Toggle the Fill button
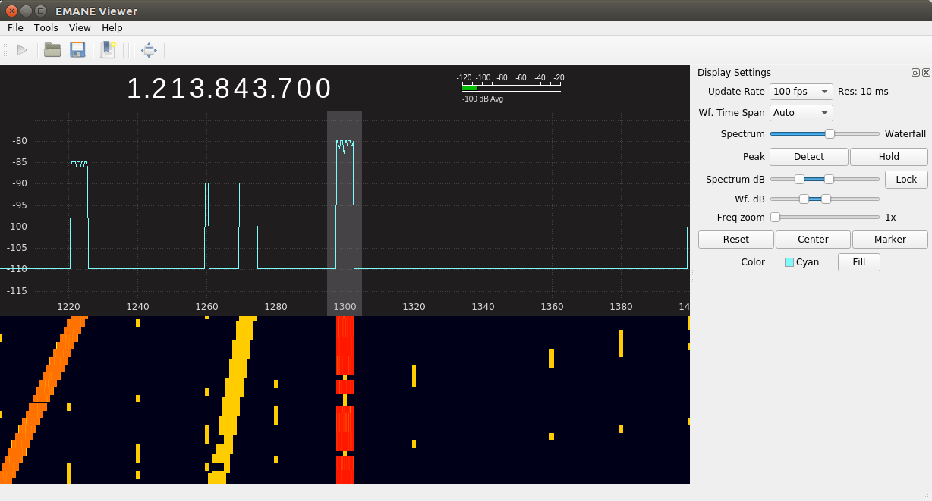Screen dimensions: 932x501 click(x=859, y=262)
